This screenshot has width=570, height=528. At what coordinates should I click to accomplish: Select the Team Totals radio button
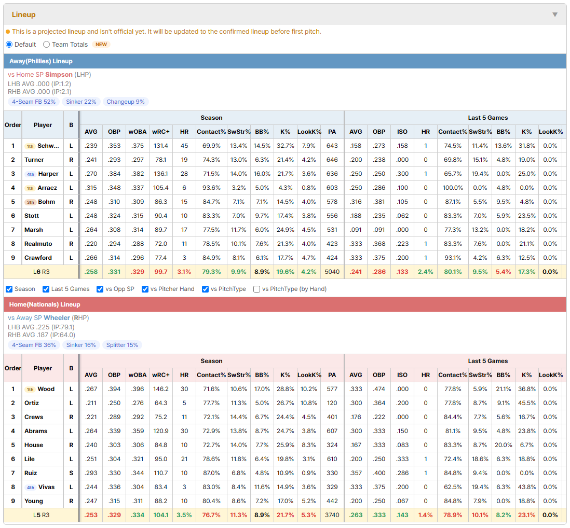pyautogui.click(x=46, y=44)
